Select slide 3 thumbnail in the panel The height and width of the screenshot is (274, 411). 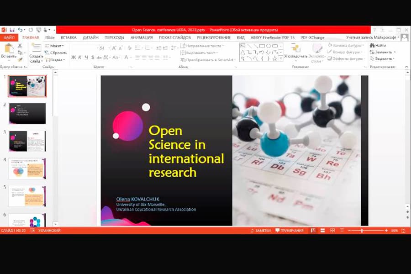pos(27,141)
